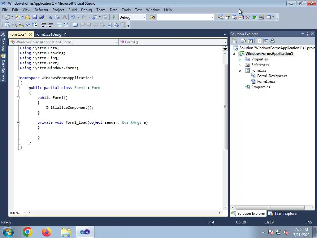Viewport: 317px width, 238px height.
Task: Click the Refresh icon in Solution Explorer
Action: [x=250, y=41]
